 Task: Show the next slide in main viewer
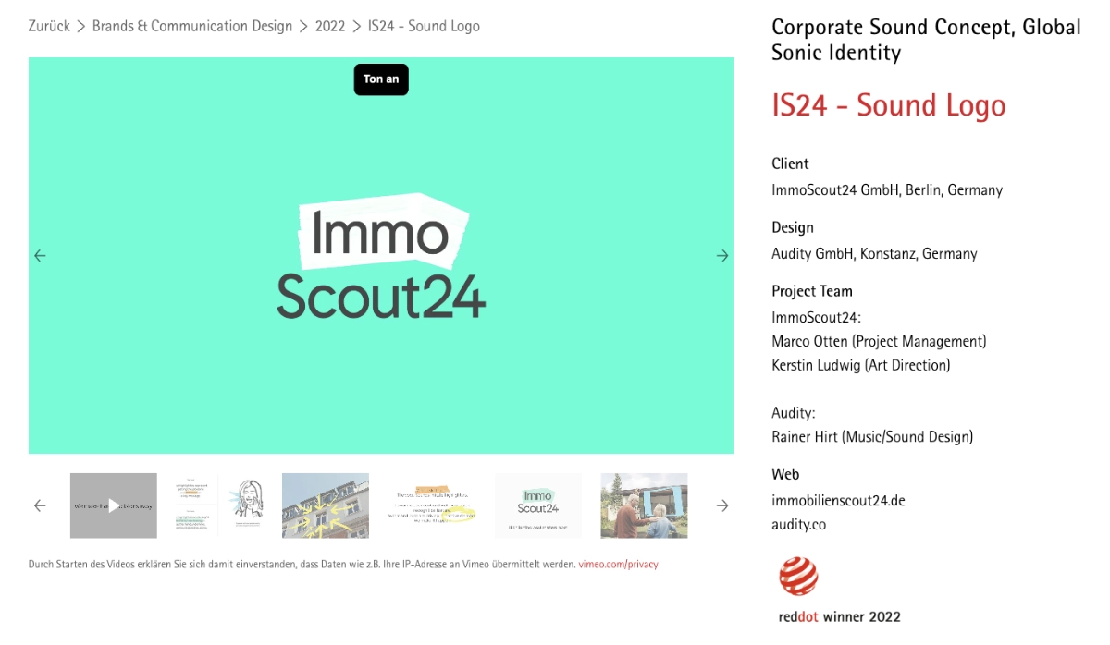point(722,256)
